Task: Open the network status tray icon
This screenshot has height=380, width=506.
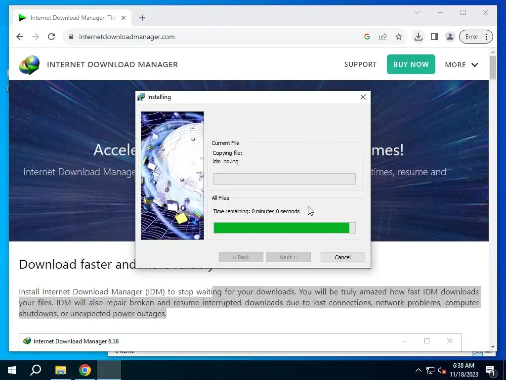Action: coord(430,370)
